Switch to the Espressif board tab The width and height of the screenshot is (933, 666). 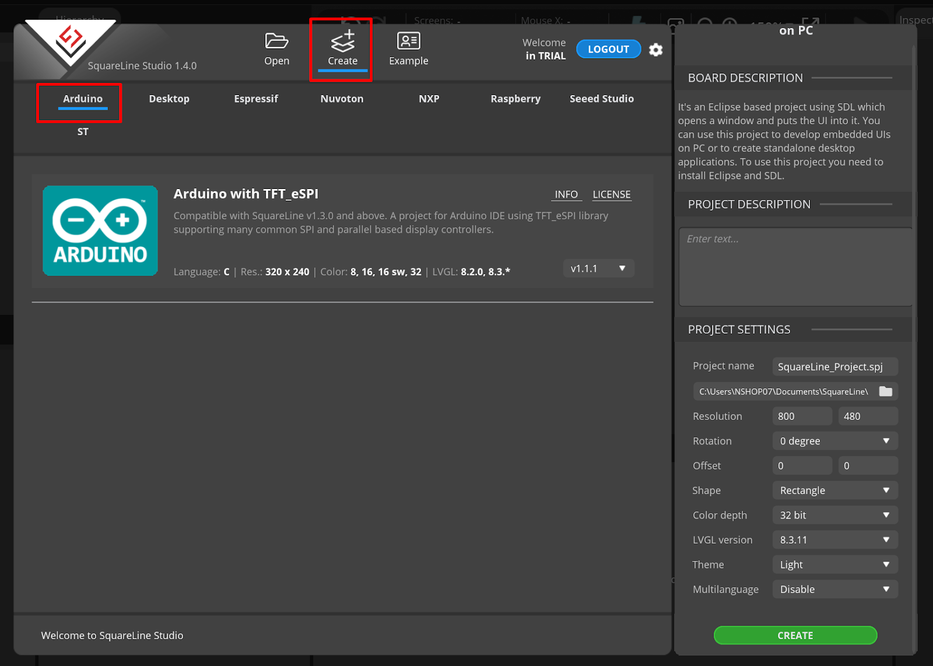tap(256, 99)
